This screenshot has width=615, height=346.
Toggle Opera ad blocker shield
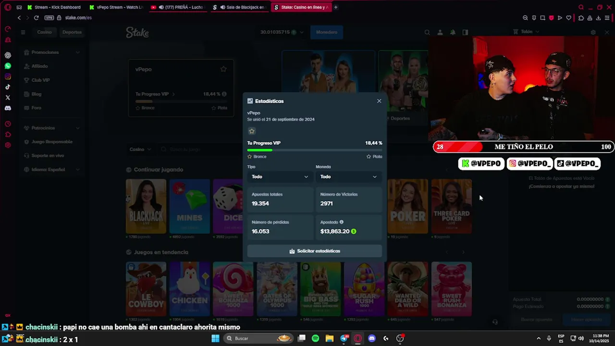pyautogui.click(x=551, y=18)
